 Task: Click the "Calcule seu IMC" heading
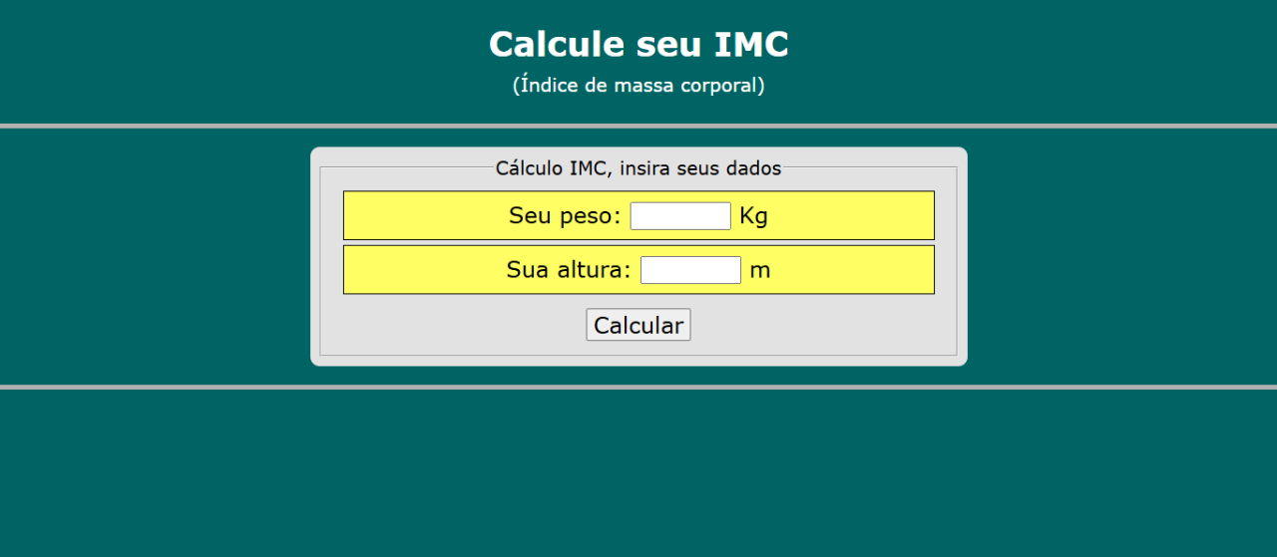coord(638,45)
